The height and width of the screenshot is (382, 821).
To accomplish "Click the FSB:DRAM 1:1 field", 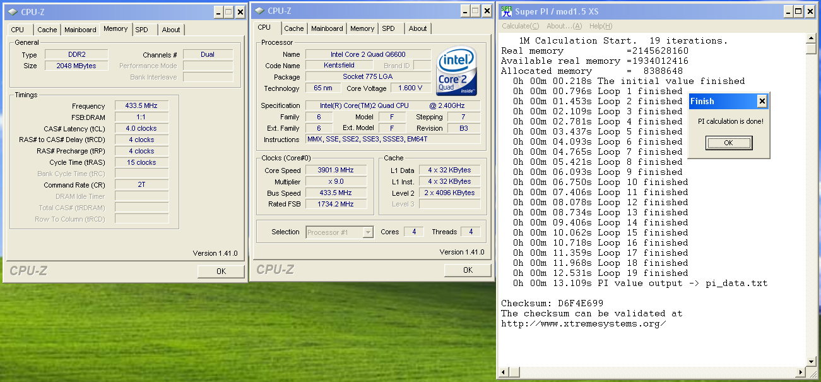I will [142, 117].
